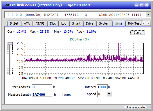Close the LtnFlash window
Viewport: 153px width, 111px height.
pyautogui.click(x=147, y=5)
